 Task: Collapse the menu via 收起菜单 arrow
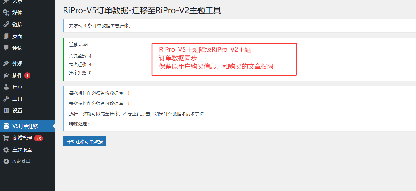coord(6,162)
